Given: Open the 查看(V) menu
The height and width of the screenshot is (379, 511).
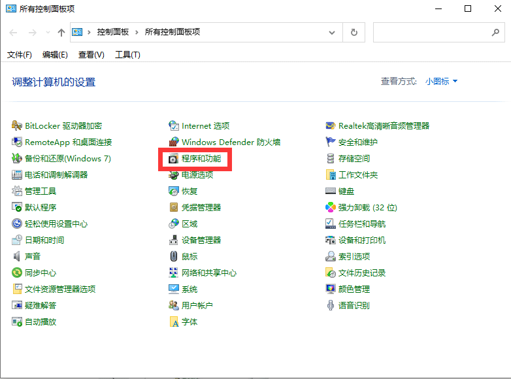Looking at the screenshot, I should tap(91, 55).
